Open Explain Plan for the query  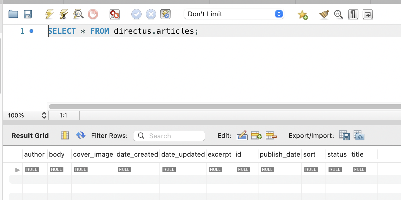[78, 14]
